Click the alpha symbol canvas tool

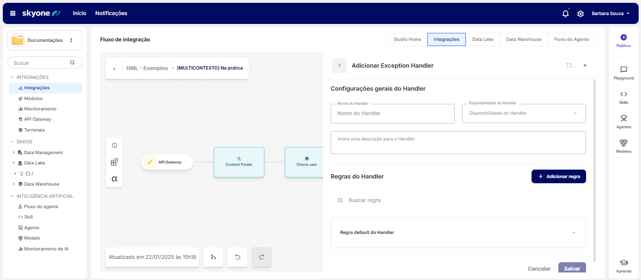114,179
